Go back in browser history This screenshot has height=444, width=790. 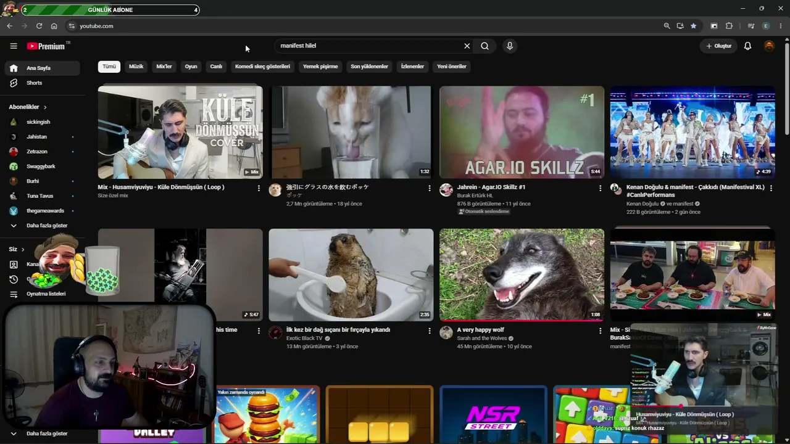pyautogui.click(x=9, y=26)
